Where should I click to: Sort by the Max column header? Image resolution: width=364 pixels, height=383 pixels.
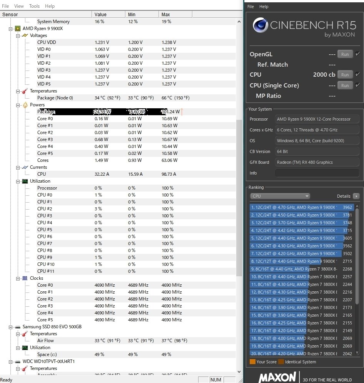175,14
